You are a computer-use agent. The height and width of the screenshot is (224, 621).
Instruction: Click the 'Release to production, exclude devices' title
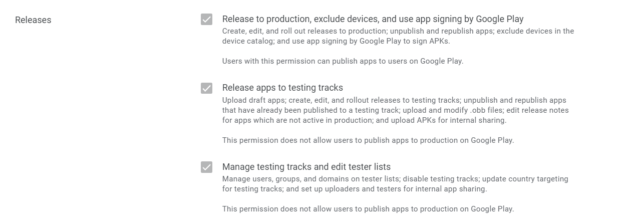(373, 20)
